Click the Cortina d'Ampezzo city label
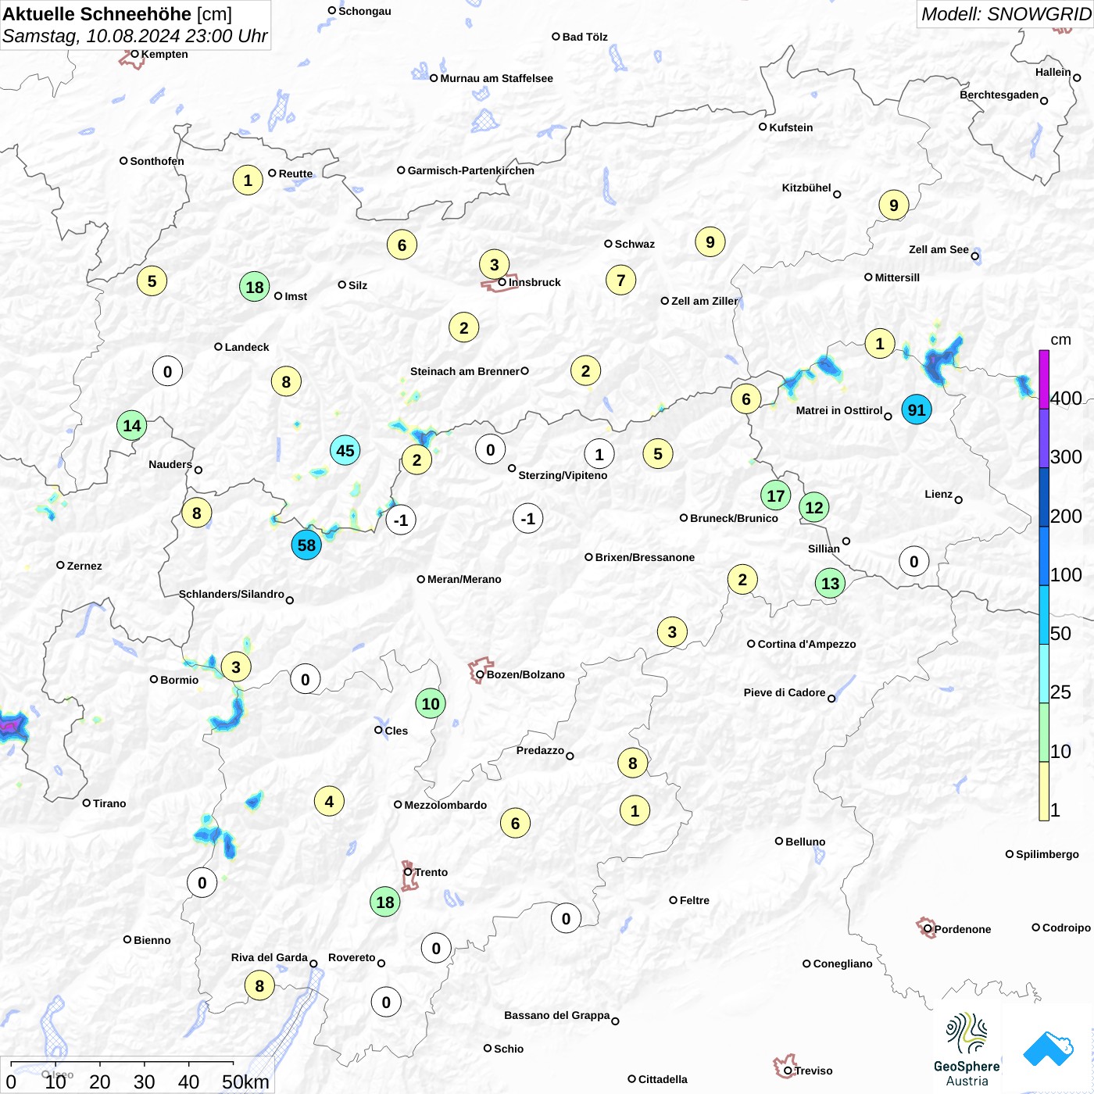The width and height of the screenshot is (1094, 1094). pyautogui.click(x=806, y=644)
